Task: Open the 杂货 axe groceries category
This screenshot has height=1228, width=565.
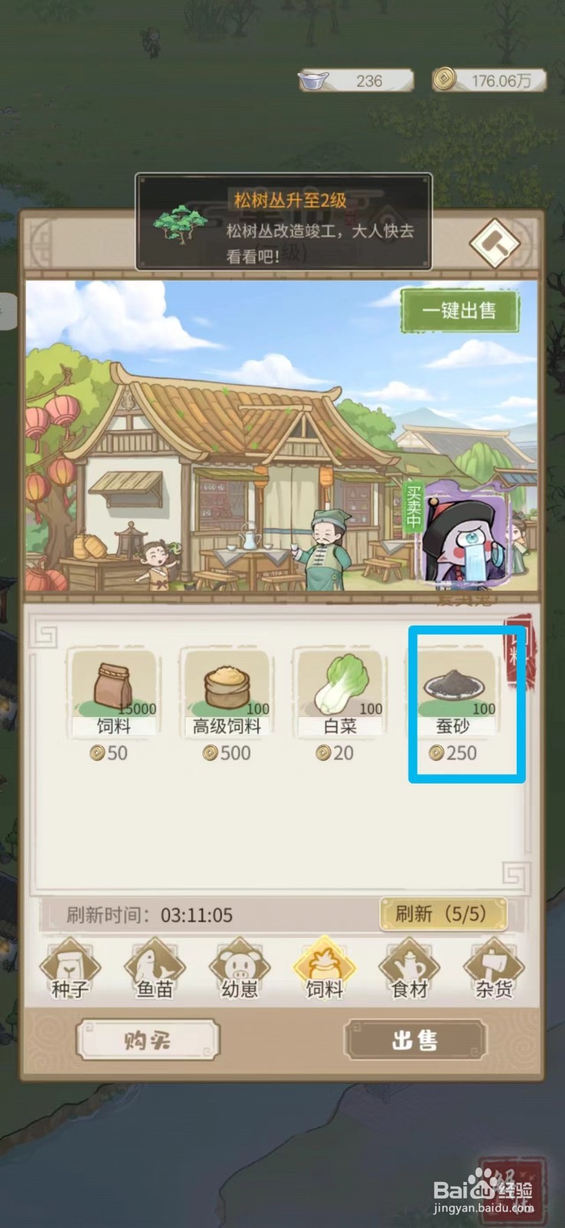Action: (x=494, y=970)
